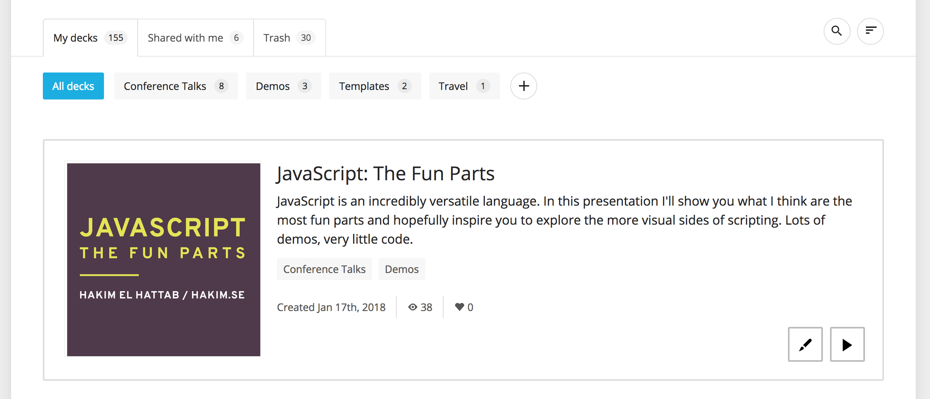Click the eye views count icon
Image resolution: width=930 pixels, height=399 pixels.
pos(413,307)
